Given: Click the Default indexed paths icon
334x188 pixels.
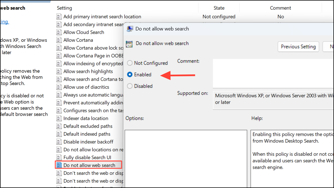Looking at the screenshot, I should (x=59, y=134).
